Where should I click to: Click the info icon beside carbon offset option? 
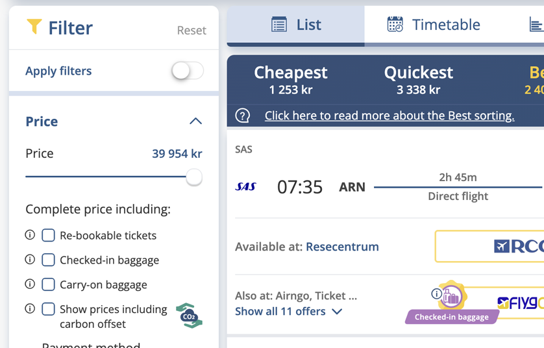30,309
